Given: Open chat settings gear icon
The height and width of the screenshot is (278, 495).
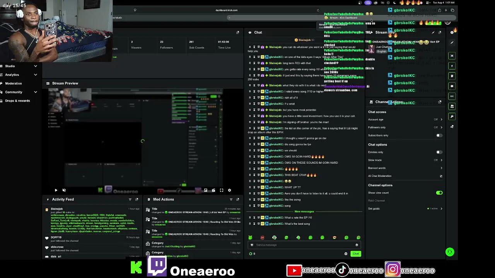Looking at the screenshot, I should 346,254.
